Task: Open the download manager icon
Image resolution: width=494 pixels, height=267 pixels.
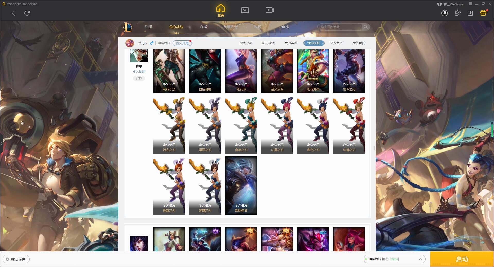Action: click(470, 13)
